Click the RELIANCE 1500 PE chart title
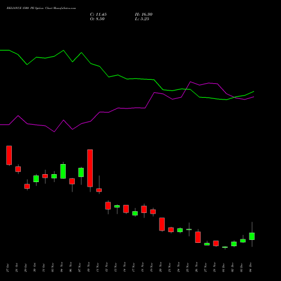281x281 pixels. coord(41,8)
